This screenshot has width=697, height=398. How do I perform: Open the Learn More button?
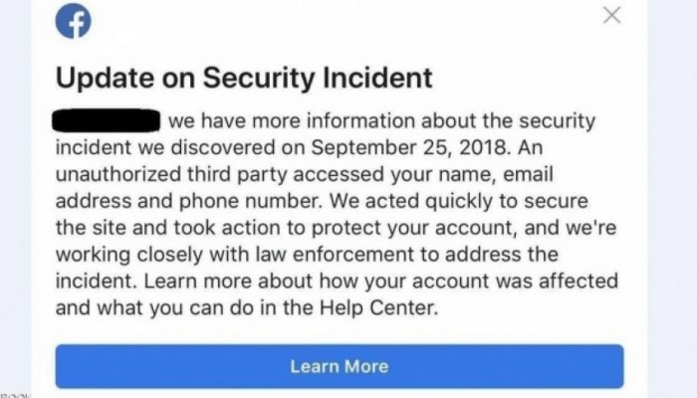[340, 366]
